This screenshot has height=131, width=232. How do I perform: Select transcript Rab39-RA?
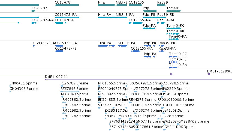(x=161, y=23)
